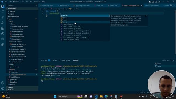This screenshot has height=99, width=176.
Task: Open File Explorer from taskbar
Action: coord(101,97)
